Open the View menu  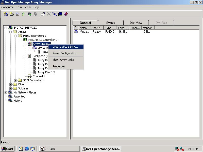pyautogui.click(x=28, y=7)
